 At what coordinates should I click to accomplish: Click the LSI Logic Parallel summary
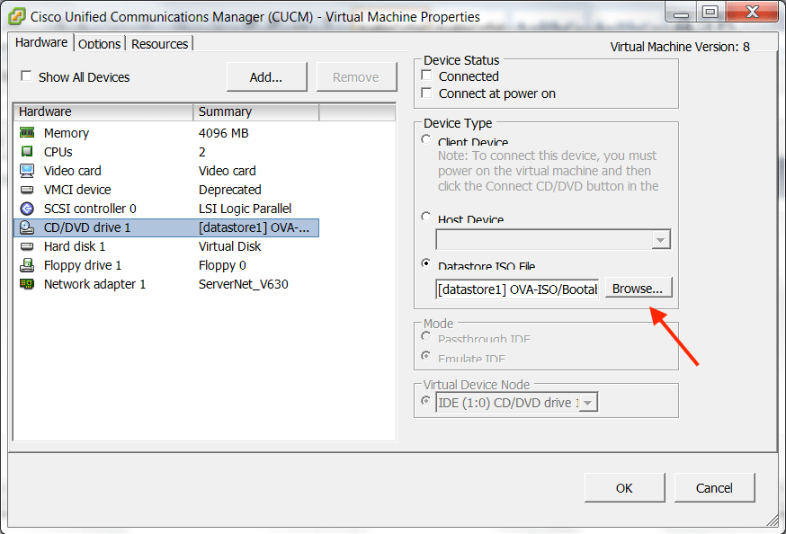point(246,209)
